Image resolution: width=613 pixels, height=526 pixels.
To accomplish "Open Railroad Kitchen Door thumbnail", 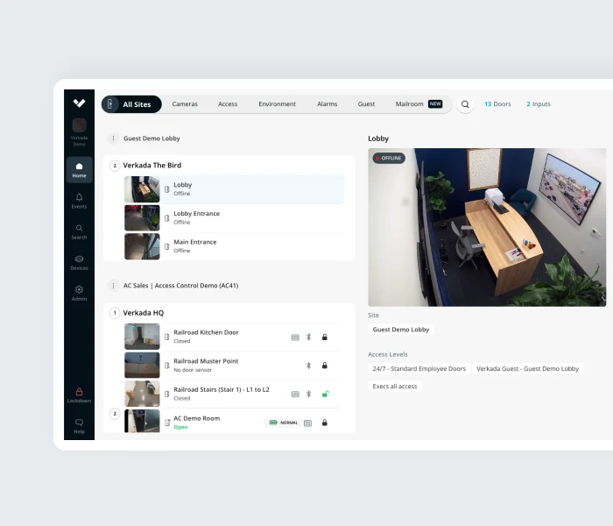I will (x=142, y=337).
